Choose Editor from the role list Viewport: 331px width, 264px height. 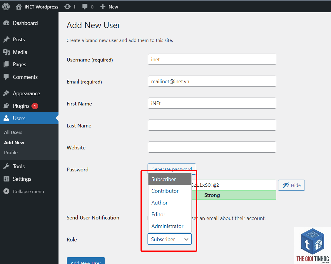tap(170, 214)
